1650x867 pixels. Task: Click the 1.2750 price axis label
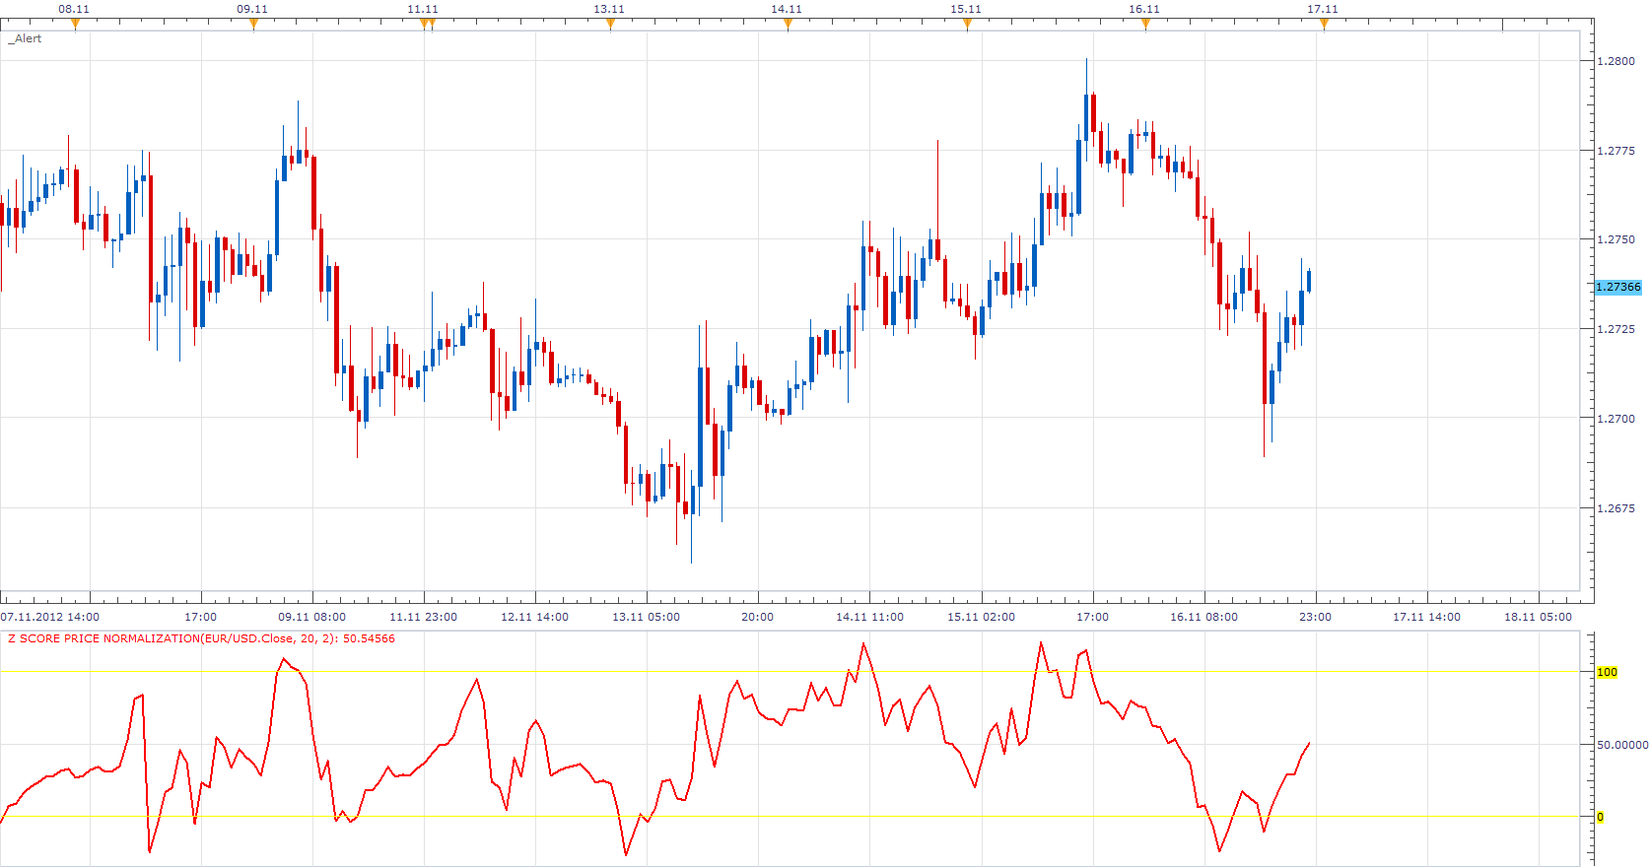pos(1616,239)
